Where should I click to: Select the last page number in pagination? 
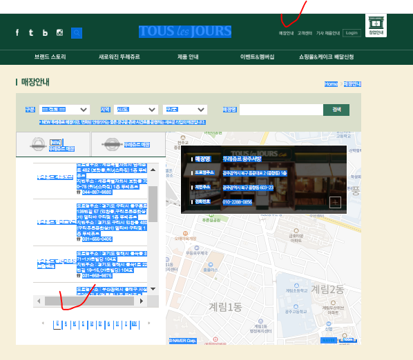[135, 323]
